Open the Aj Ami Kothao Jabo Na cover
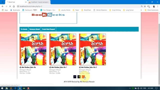Screen dimensions: 160x90 click(x=33, y=49)
